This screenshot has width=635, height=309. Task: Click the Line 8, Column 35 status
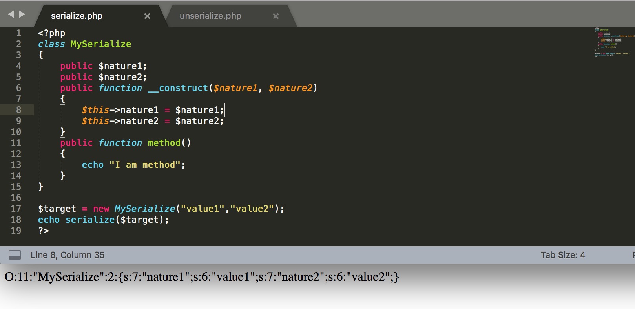coord(68,255)
